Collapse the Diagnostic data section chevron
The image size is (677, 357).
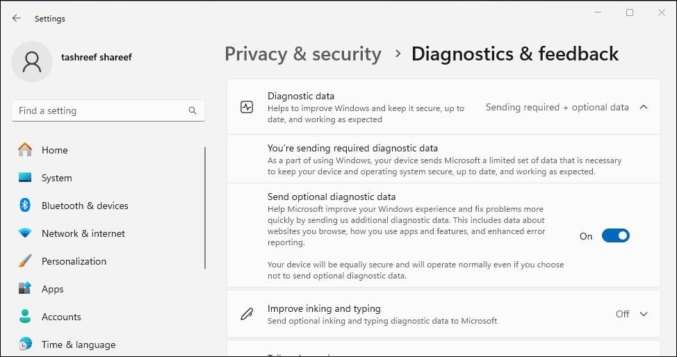pyautogui.click(x=644, y=107)
